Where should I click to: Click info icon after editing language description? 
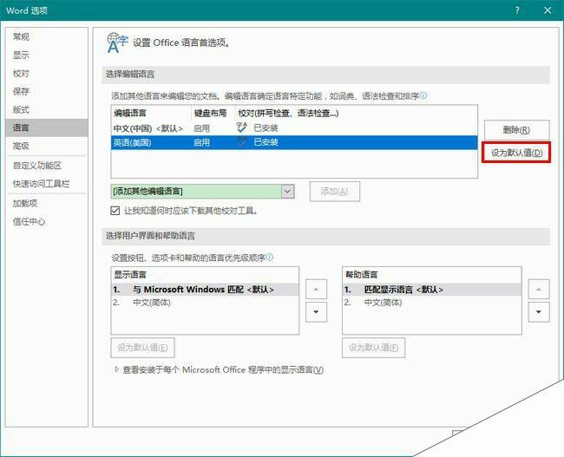423,95
